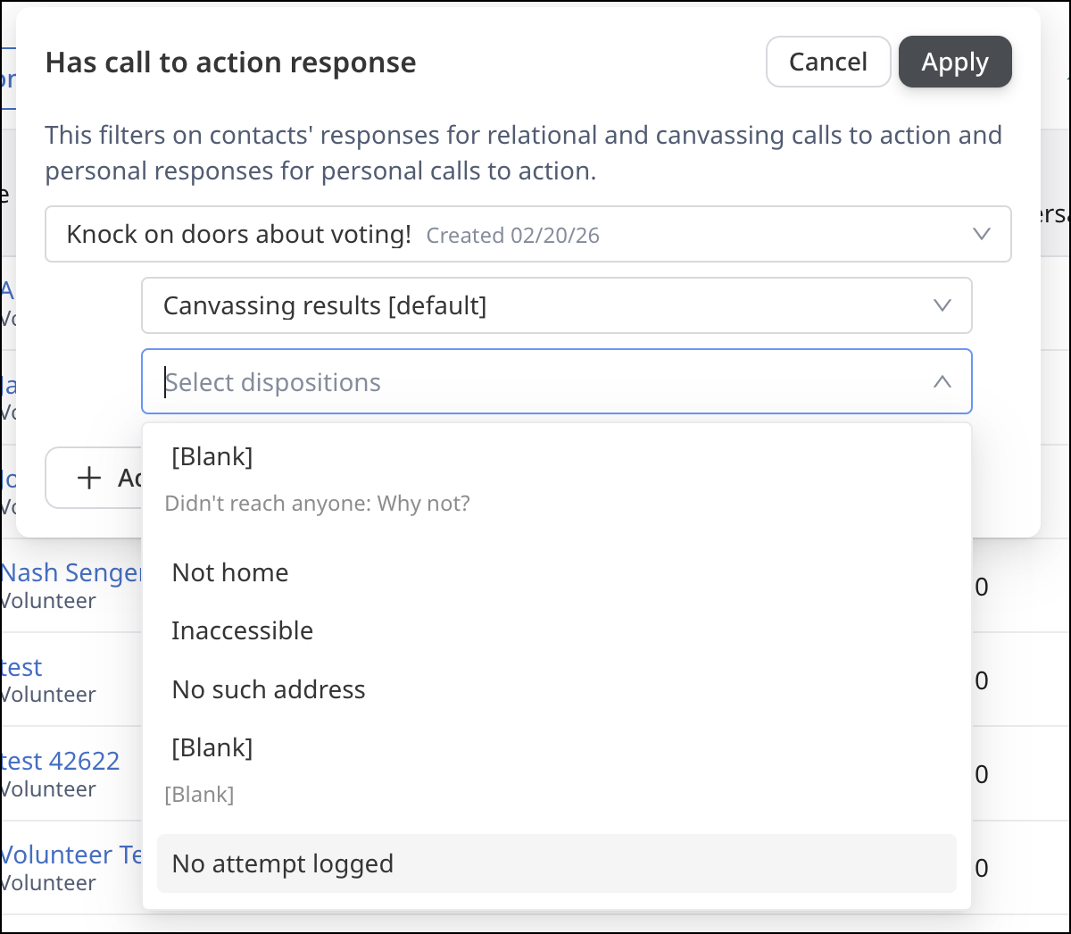Select the "Inaccessible" disposition
The image size is (1071, 934).
tap(243, 630)
